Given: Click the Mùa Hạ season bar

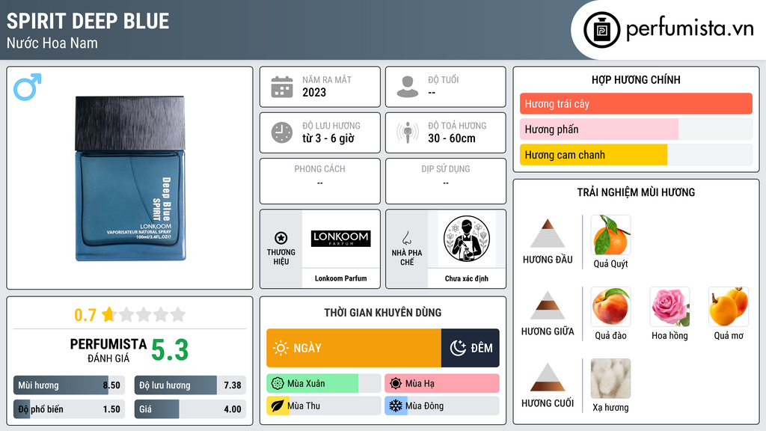Looking at the screenshot, I should point(441,384).
